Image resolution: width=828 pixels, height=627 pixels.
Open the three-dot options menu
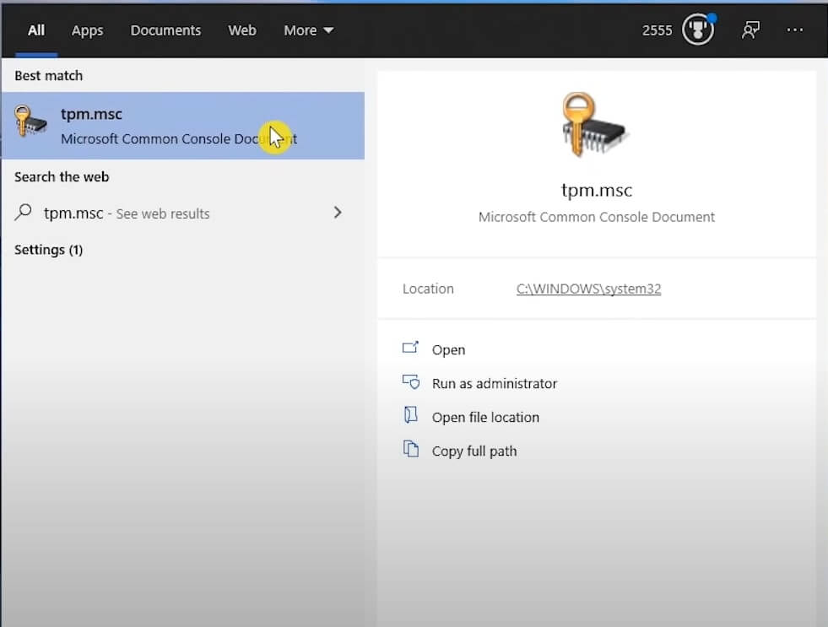tap(794, 30)
